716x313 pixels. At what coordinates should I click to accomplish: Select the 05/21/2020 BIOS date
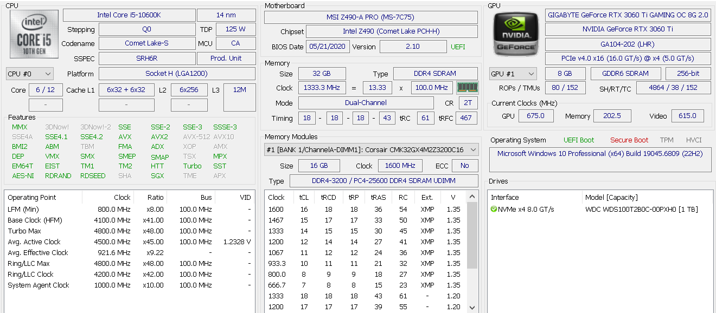(x=328, y=47)
